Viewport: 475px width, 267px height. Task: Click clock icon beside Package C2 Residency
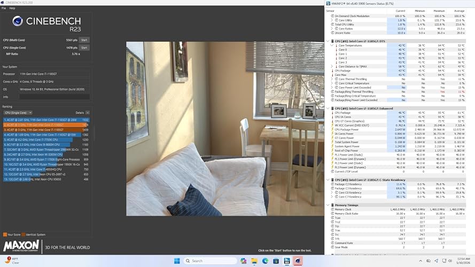pyautogui.click(x=333, y=184)
